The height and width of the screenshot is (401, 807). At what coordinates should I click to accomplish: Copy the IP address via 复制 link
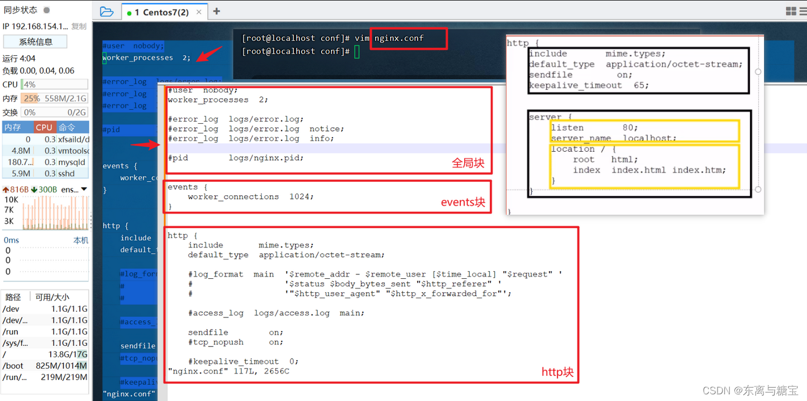point(79,26)
